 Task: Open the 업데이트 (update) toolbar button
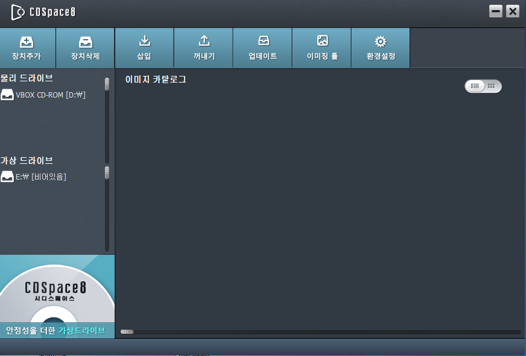pos(262,48)
